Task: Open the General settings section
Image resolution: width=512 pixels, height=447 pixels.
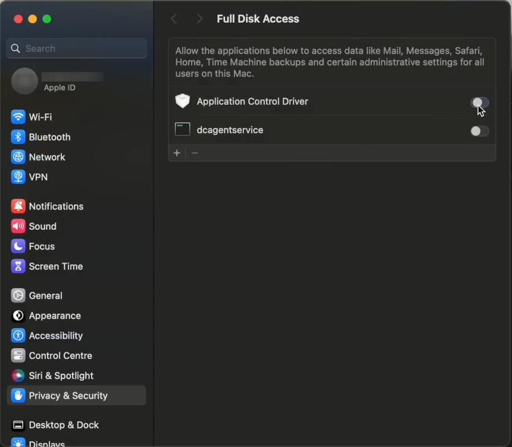Action: pyautogui.click(x=45, y=296)
